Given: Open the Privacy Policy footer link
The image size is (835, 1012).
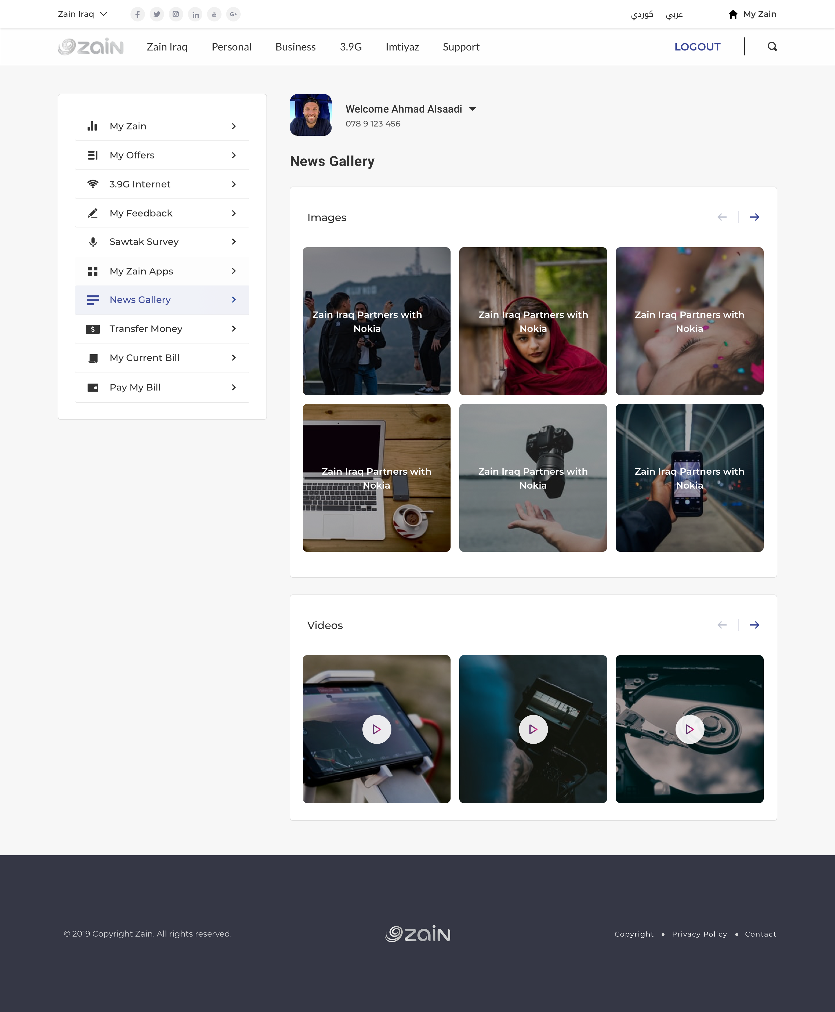Looking at the screenshot, I should 699,934.
